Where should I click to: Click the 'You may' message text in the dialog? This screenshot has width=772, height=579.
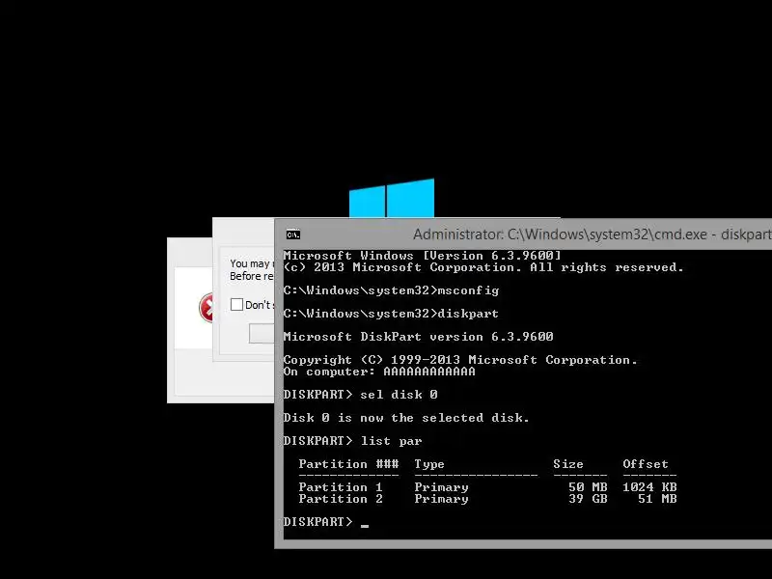[251, 263]
